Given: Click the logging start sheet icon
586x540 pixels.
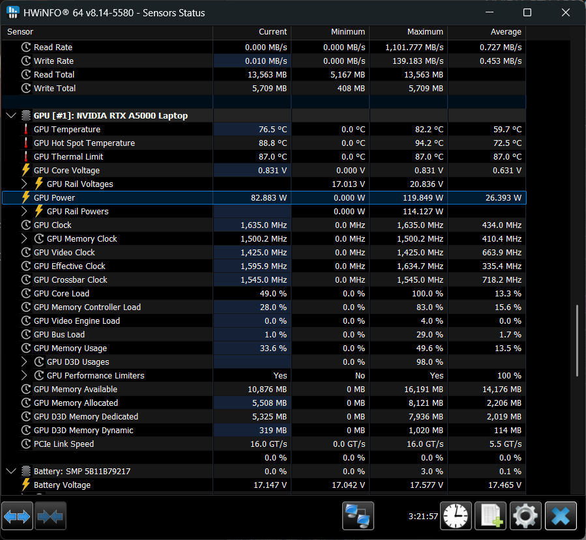Looking at the screenshot, I should point(490,516).
